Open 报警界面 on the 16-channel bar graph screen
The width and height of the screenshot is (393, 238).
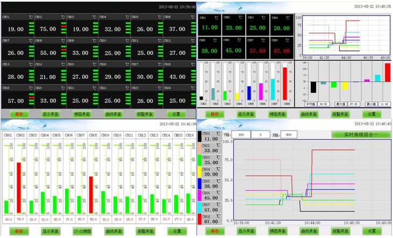pos(145,231)
